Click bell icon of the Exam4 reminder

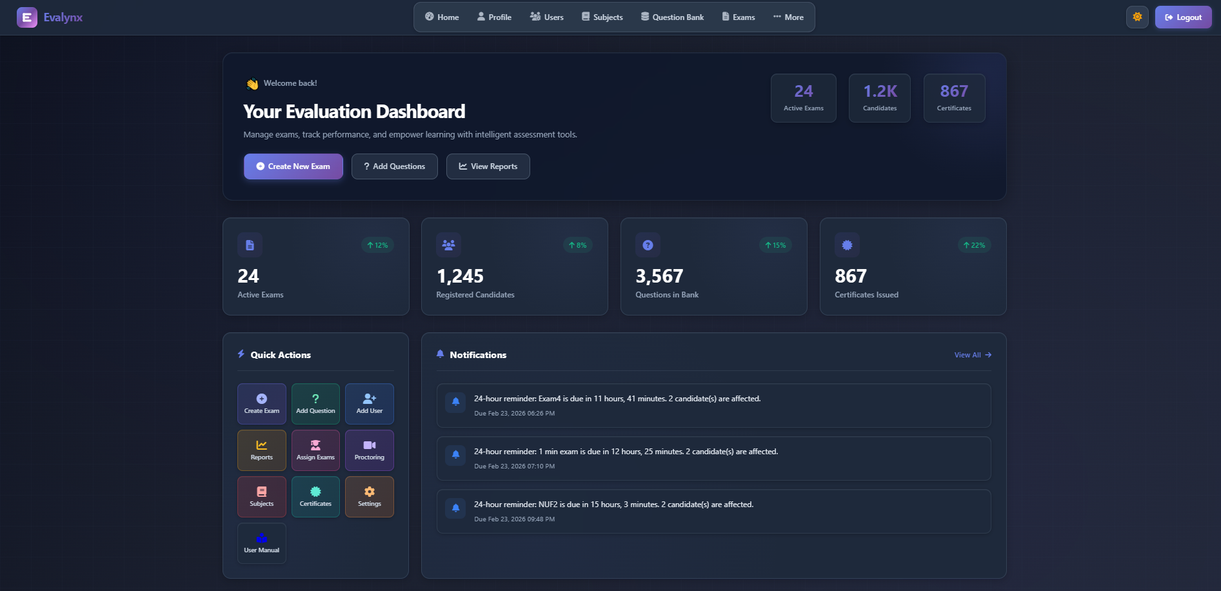tap(455, 401)
